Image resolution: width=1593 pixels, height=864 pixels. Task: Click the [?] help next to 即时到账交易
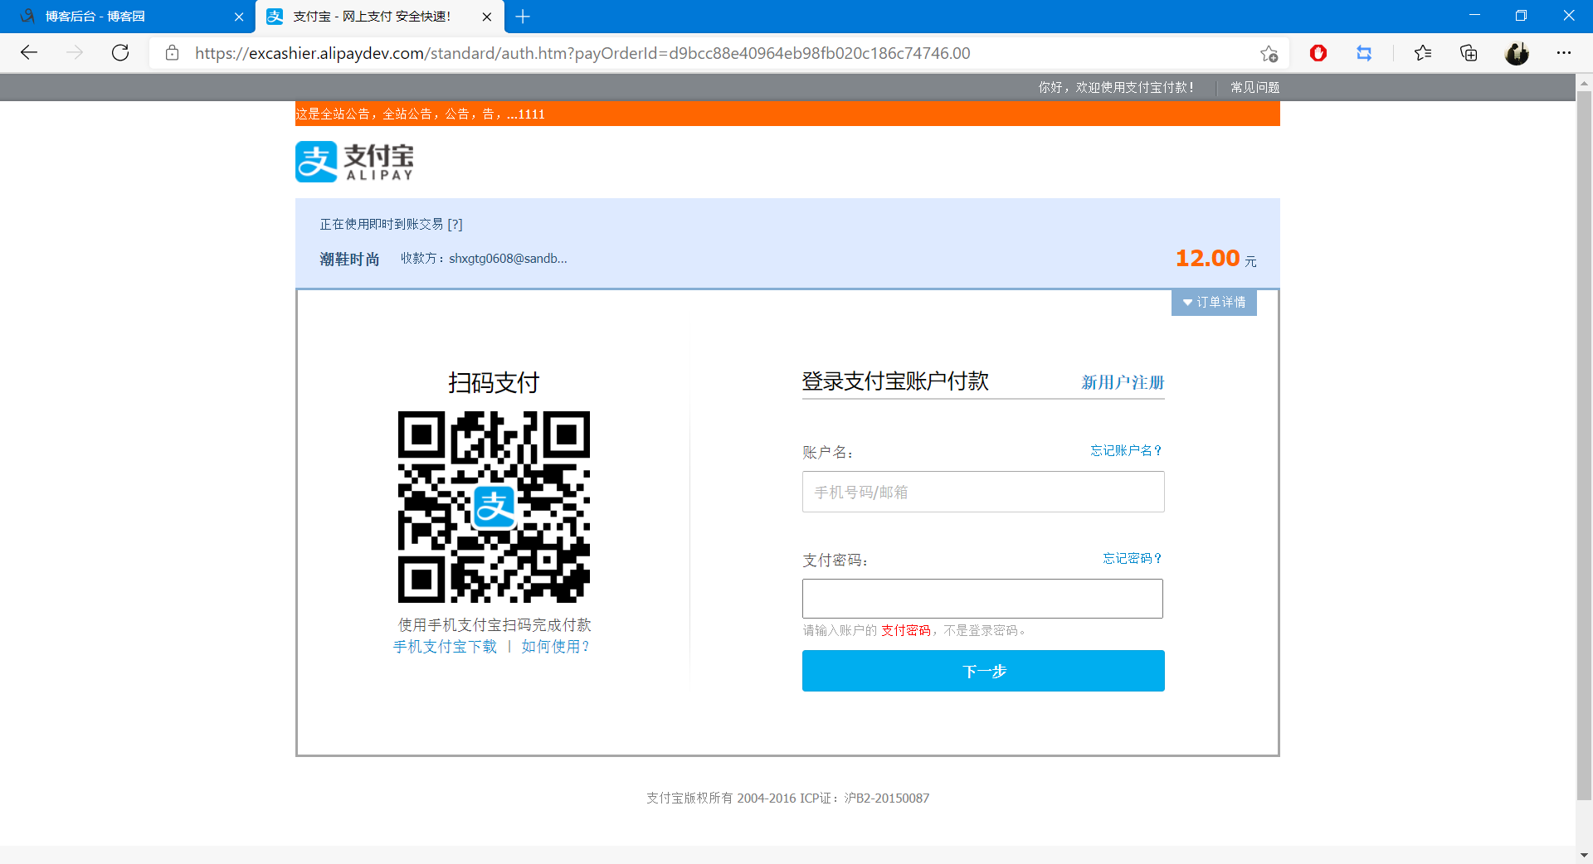455,224
